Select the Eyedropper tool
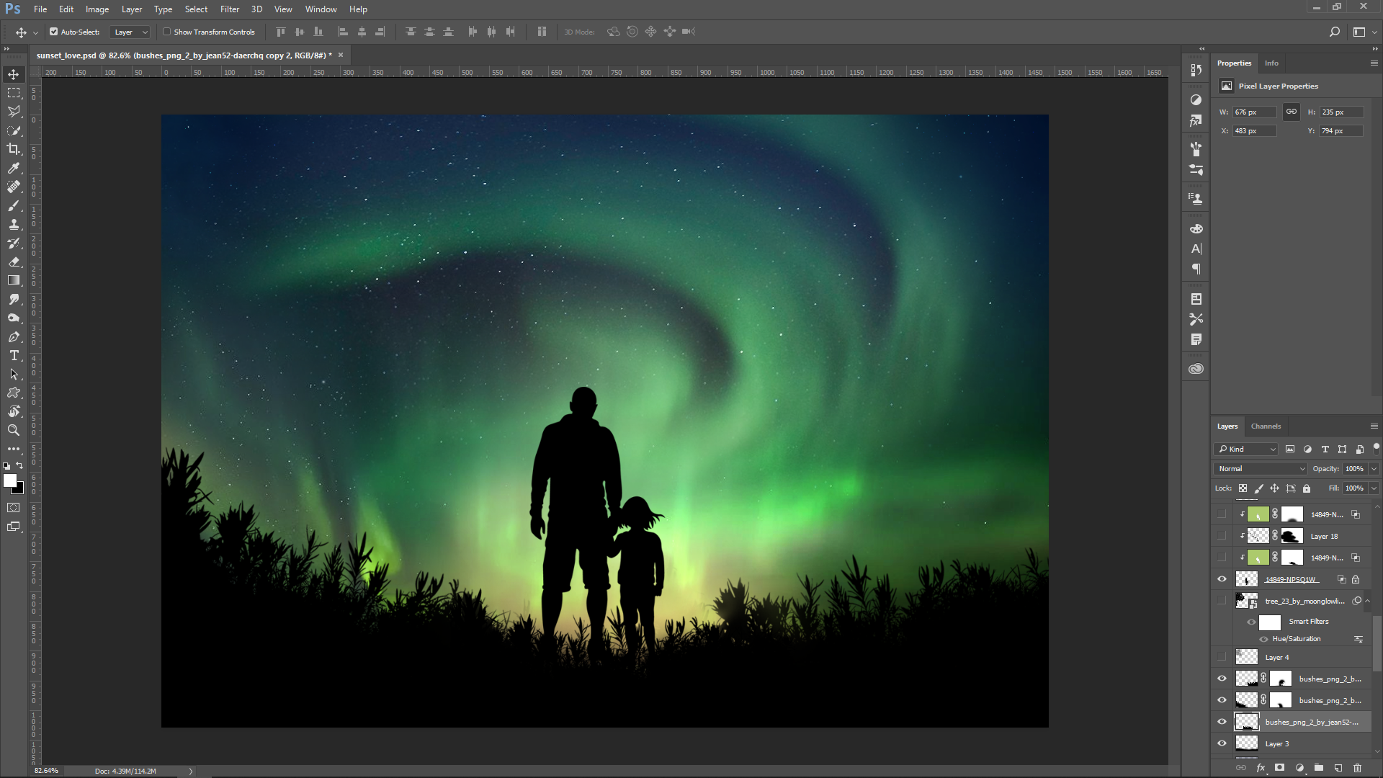The image size is (1383, 778). point(14,168)
